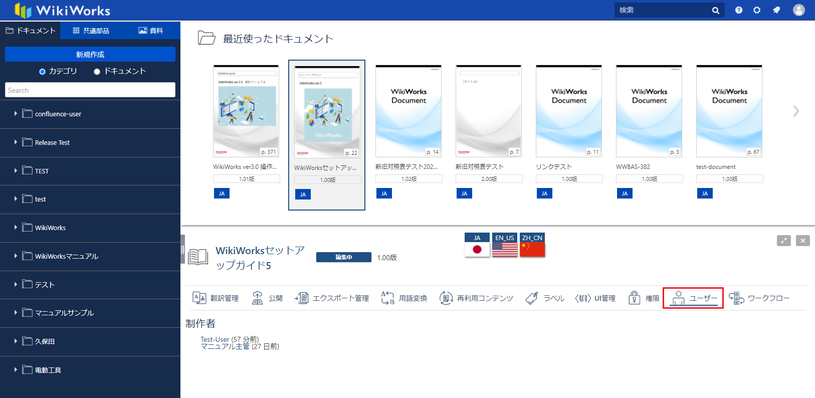The image size is (815, 398).
Task: Expand the WikiWorks folder
Action: click(16, 228)
